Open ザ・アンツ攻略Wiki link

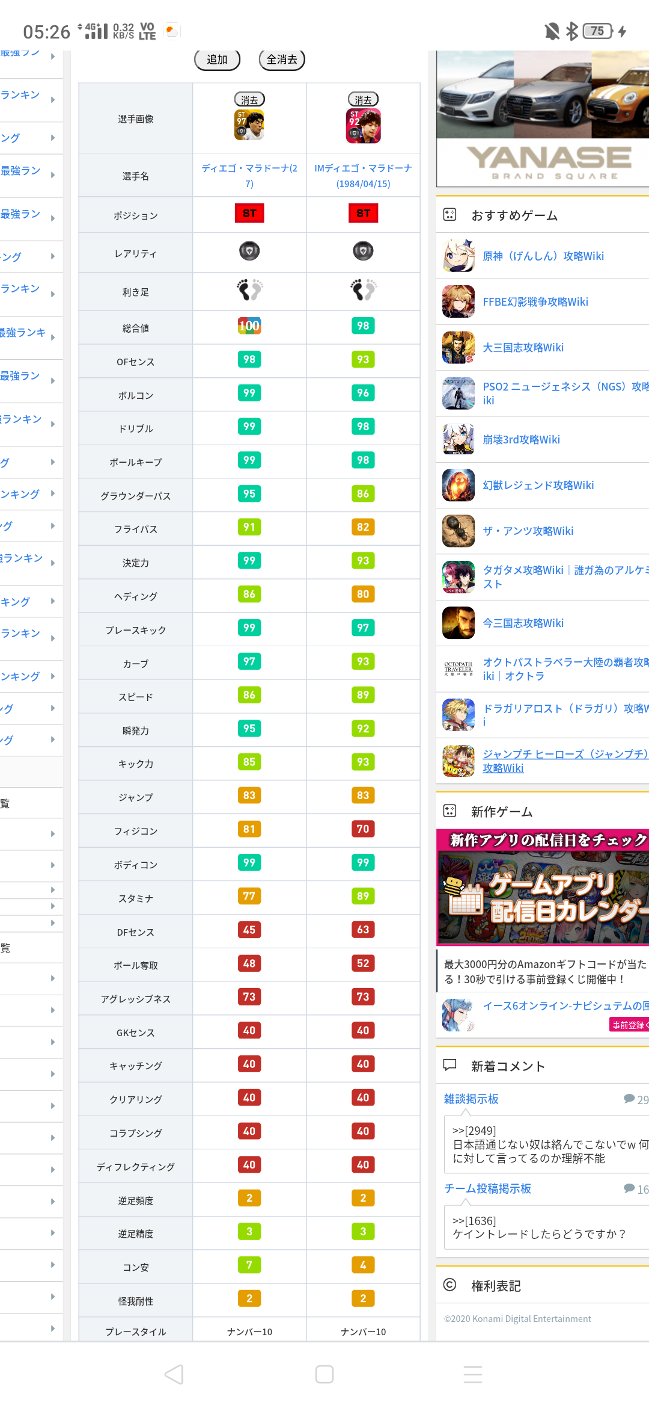(528, 531)
